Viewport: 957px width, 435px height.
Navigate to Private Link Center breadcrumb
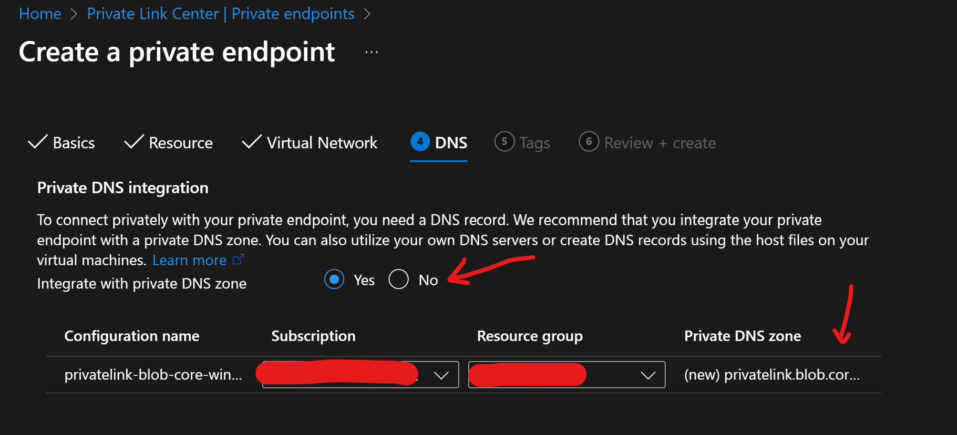pyautogui.click(x=221, y=13)
